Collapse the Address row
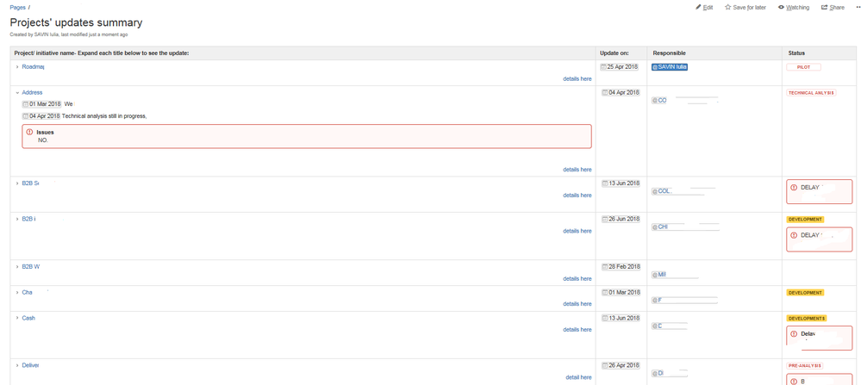 point(17,93)
